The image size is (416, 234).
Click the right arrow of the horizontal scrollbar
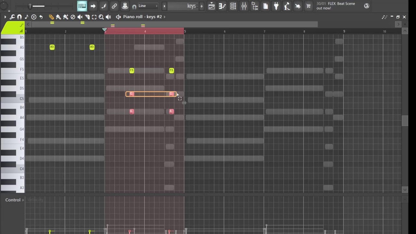398,24
